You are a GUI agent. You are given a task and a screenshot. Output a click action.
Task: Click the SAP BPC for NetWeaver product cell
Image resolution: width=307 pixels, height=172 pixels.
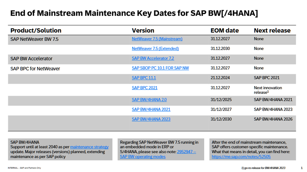pyautogui.click(x=35, y=68)
